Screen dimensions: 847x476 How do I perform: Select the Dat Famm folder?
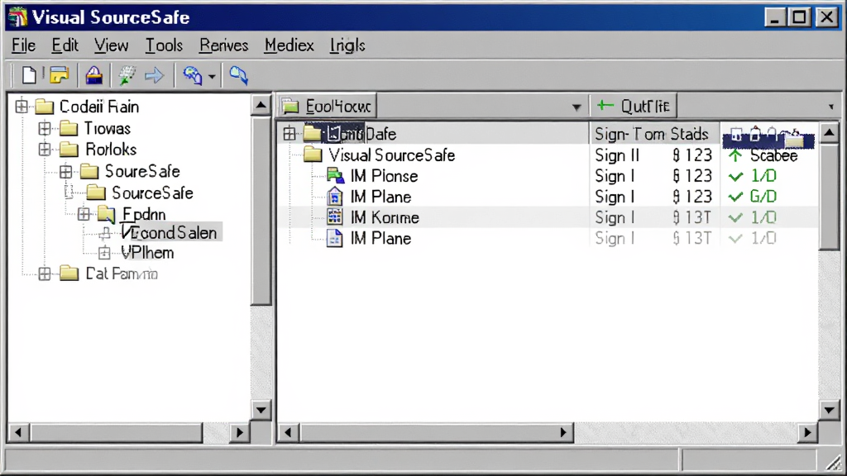point(122,274)
